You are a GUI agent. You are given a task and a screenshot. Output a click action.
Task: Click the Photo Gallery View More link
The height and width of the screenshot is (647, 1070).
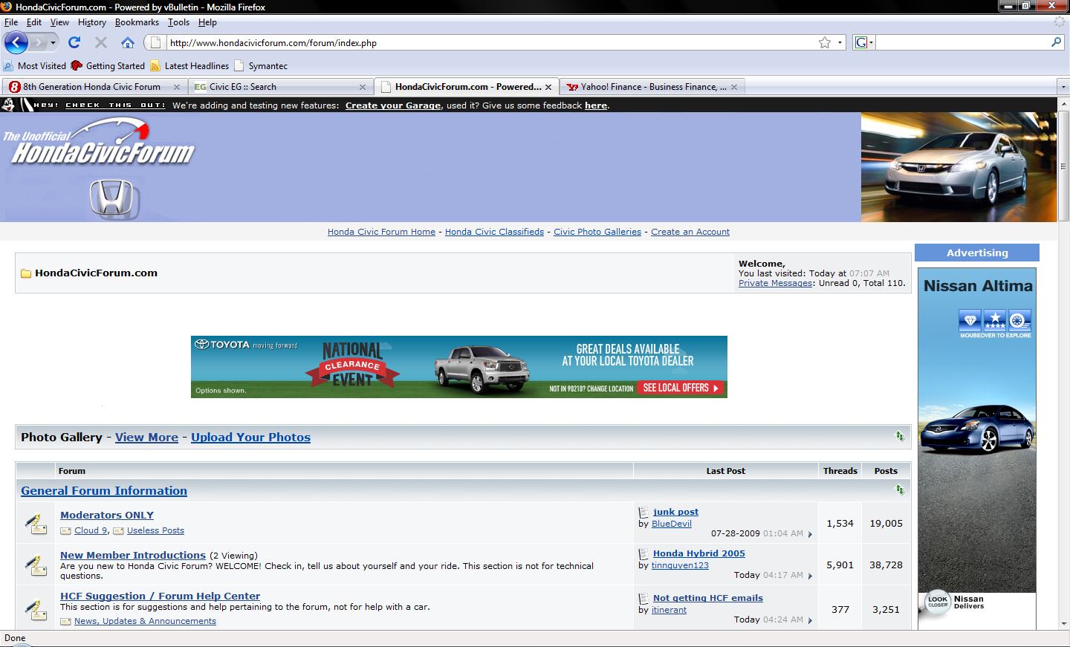(x=146, y=438)
